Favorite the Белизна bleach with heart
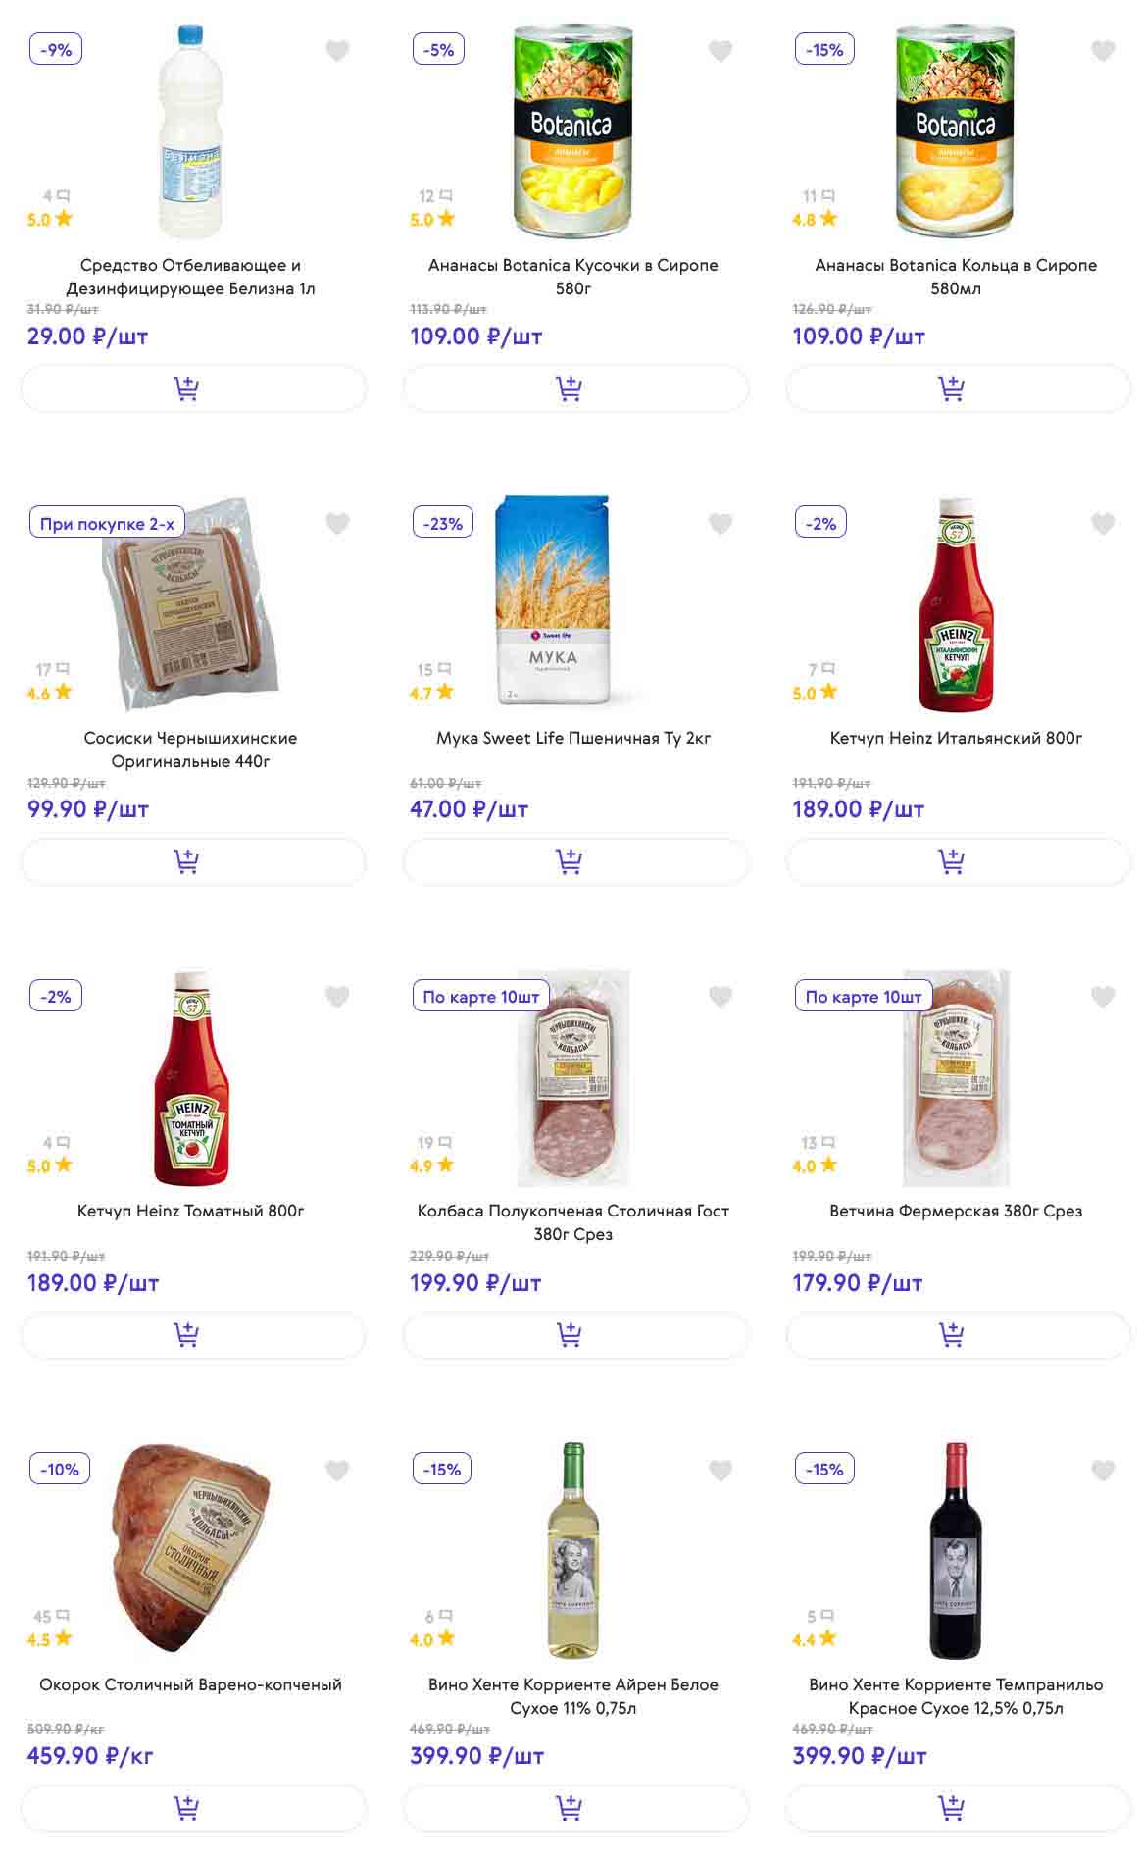 tap(337, 51)
